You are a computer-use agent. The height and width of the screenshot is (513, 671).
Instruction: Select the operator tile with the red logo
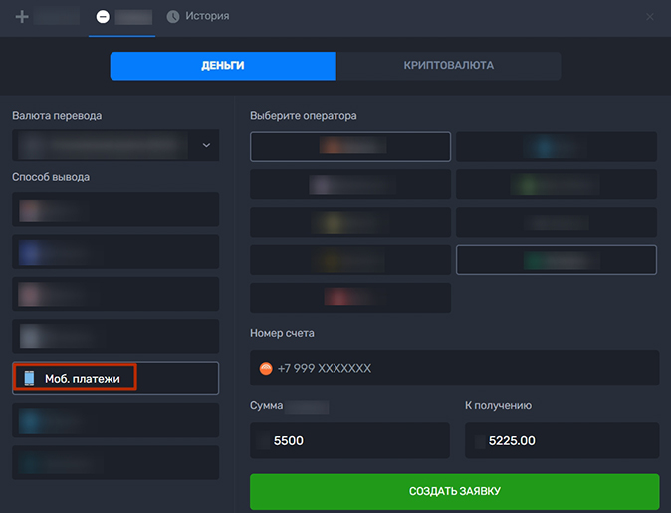pos(349,297)
